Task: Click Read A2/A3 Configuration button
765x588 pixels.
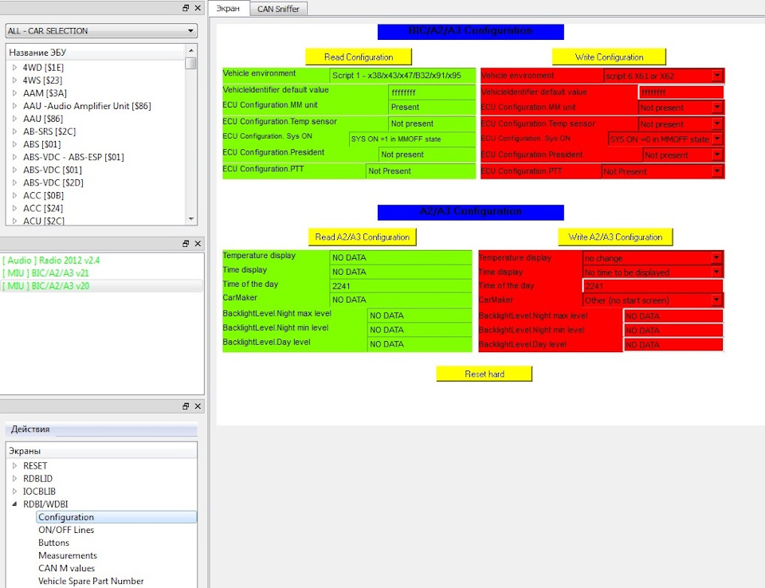Action: (362, 237)
